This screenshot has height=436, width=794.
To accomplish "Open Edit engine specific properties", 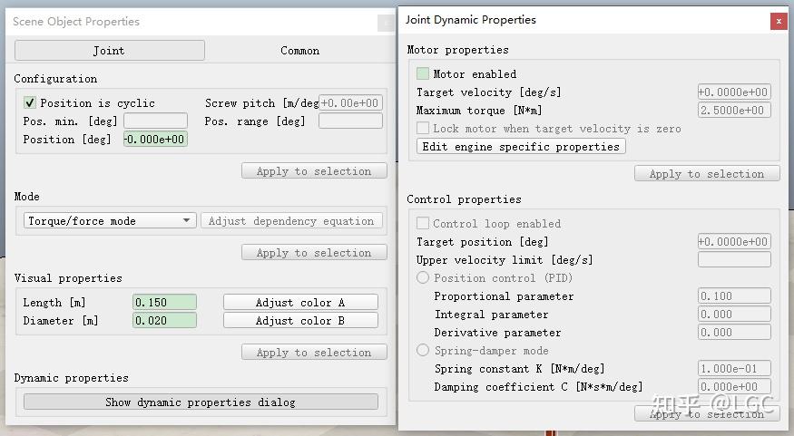I will (x=521, y=147).
